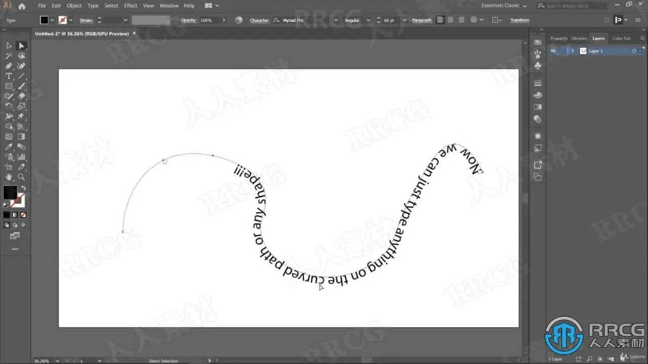Set Gradient fill mode below swatches

15,215
